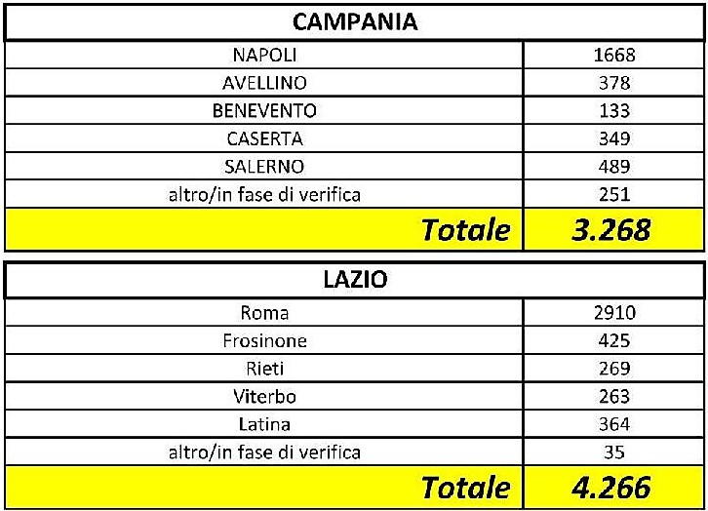The width and height of the screenshot is (708, 511).
Task: Click the yellow Totale label under Lazio
Action: pyautogui.click(x=466, y=488)
